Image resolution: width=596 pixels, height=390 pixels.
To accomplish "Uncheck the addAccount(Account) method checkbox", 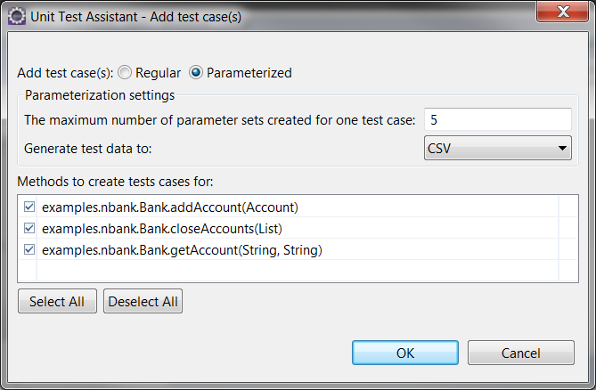I will [x=29, y=207].
